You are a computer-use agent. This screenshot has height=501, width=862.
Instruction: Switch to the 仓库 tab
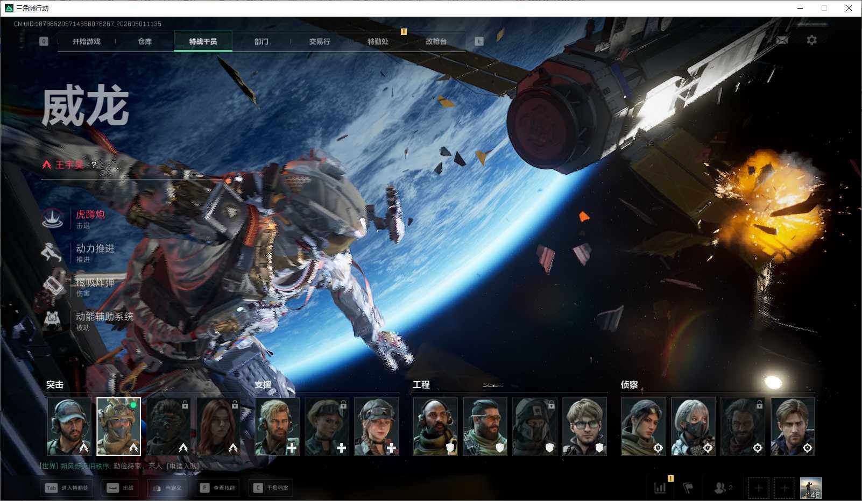tap(145, 41)
